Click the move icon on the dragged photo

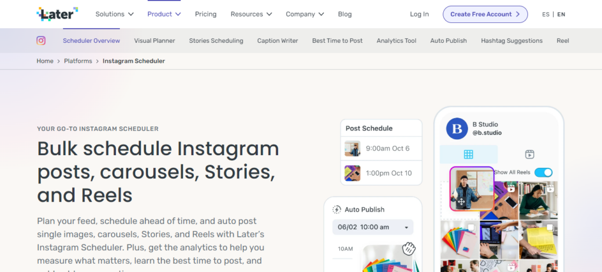tap(461, 202)
